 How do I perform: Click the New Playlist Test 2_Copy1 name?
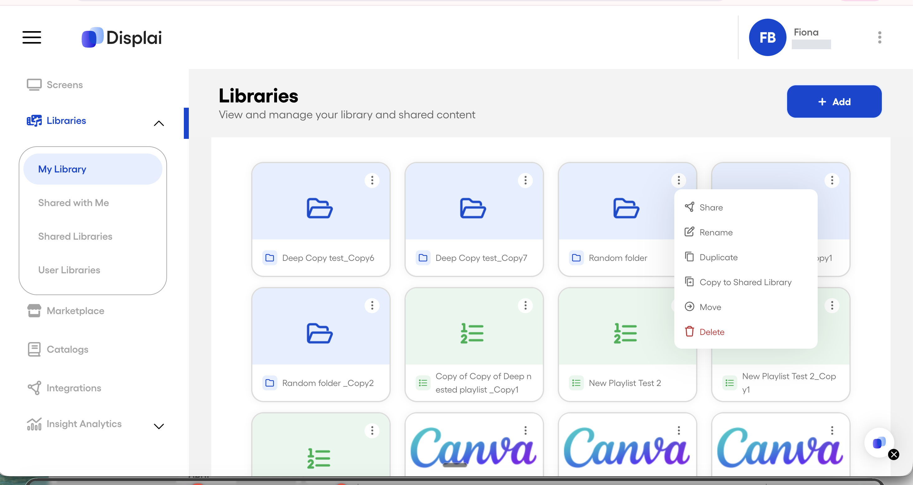point(789,383)
